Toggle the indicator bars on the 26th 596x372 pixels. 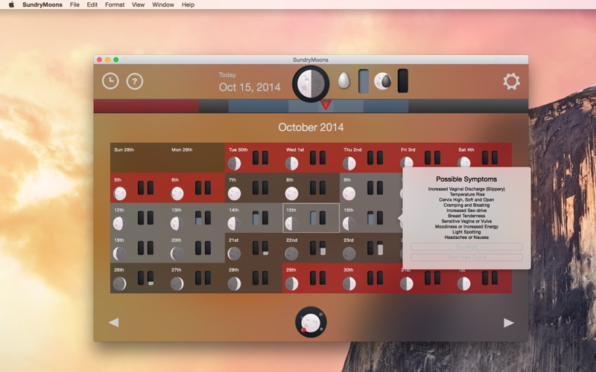tap(145, 278)
